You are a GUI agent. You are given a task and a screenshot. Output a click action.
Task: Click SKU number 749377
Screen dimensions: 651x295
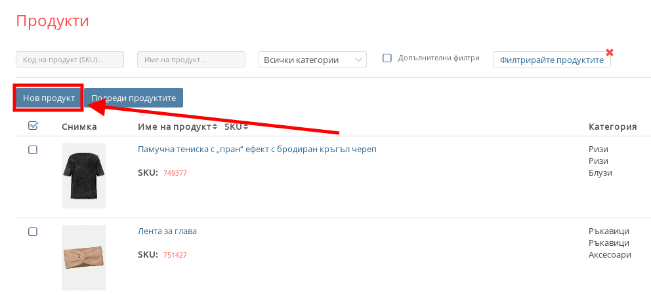(x=175, y=174)
